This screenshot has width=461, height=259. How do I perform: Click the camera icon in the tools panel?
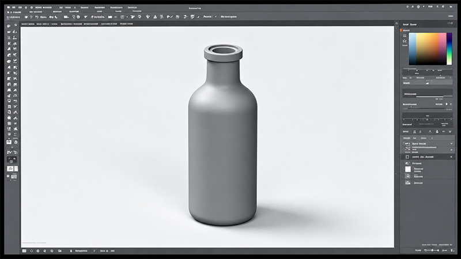pyautogui.click(x=9, y=142)
